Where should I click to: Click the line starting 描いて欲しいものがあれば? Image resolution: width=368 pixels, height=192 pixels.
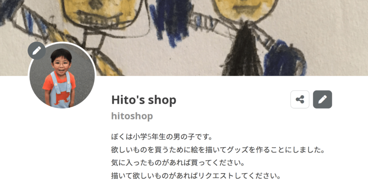196,175
